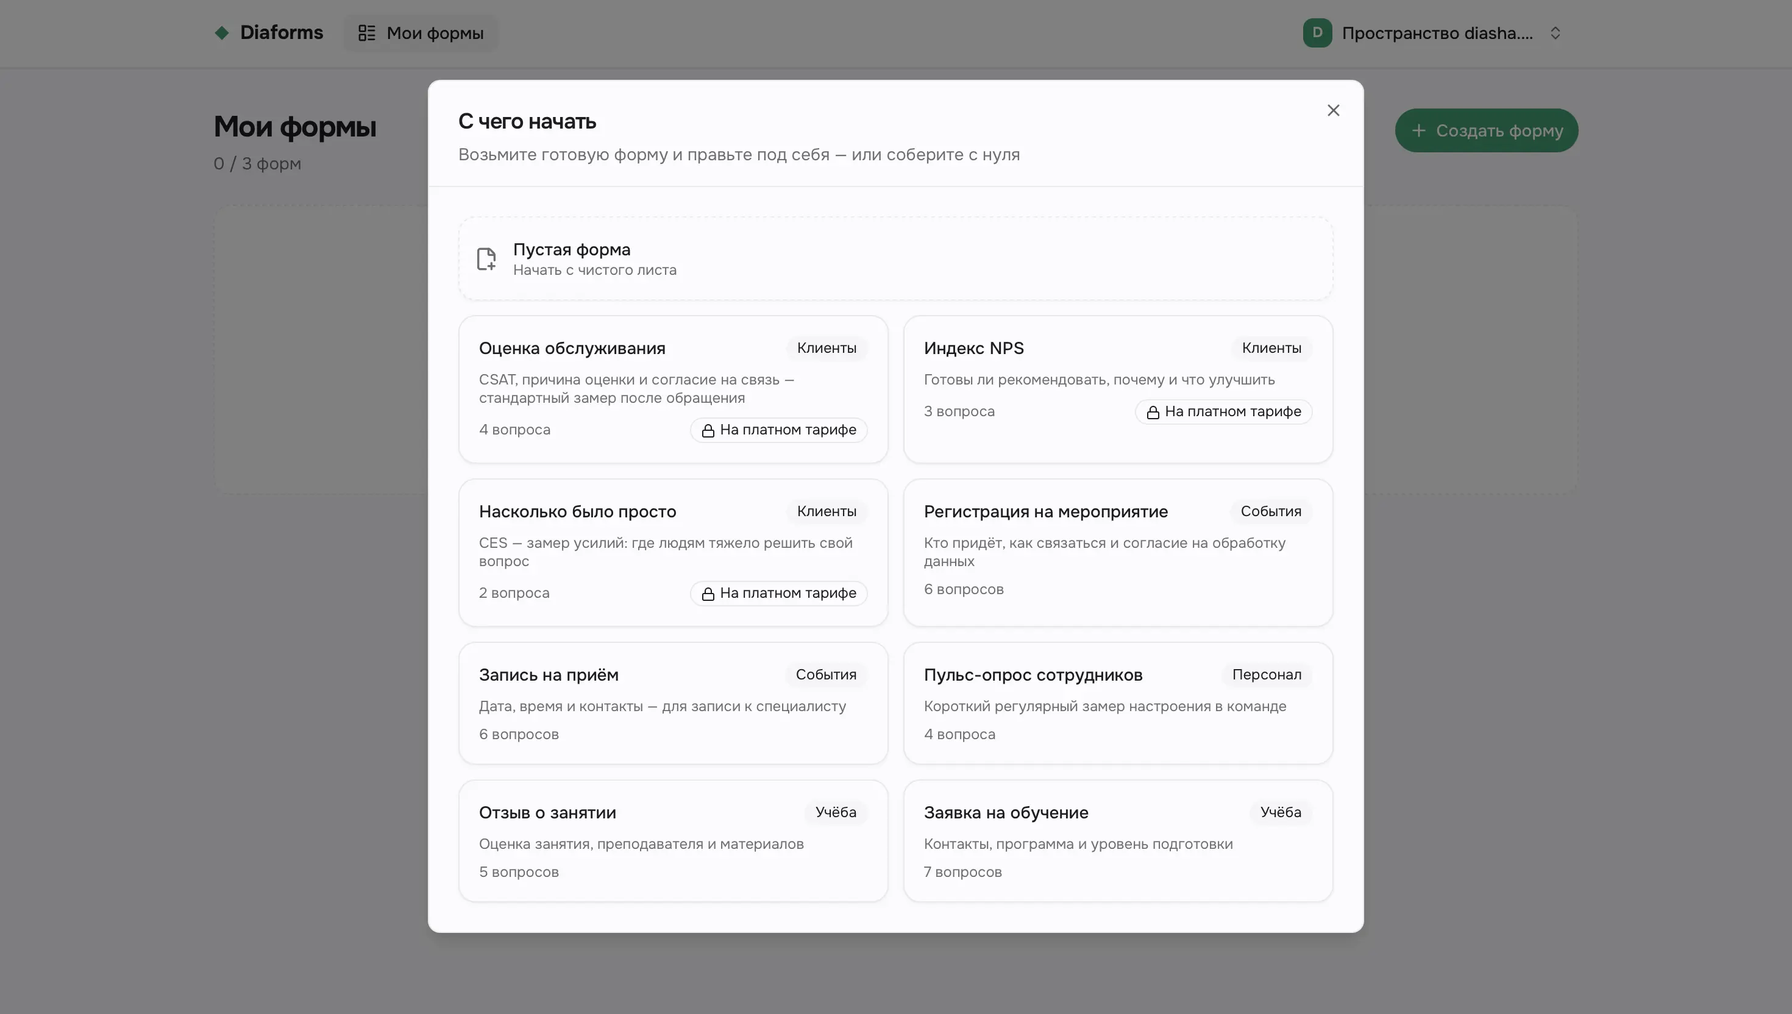Click '3 вопроса' under 'Индекс NPS'

pos(959,411)
